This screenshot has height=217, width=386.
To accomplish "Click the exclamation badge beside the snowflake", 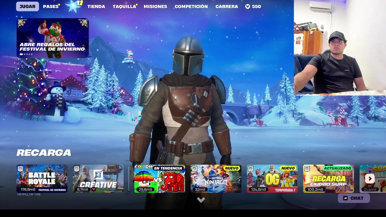I will 80,3.
